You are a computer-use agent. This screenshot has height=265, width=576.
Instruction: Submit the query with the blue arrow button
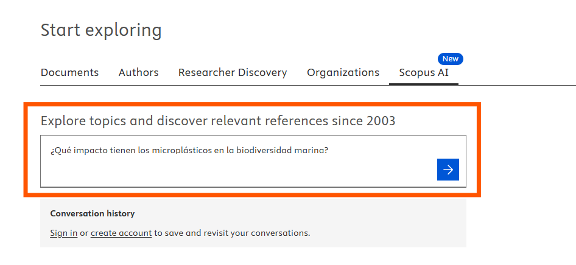pyautogui.click(x=448, y=170)
